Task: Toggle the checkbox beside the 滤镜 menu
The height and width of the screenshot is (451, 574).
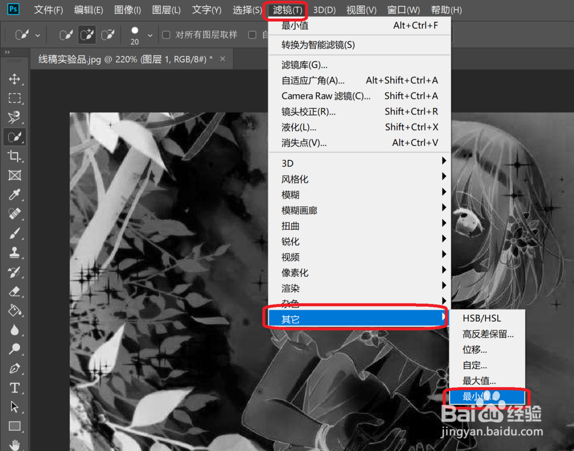Action: point(252,35)
